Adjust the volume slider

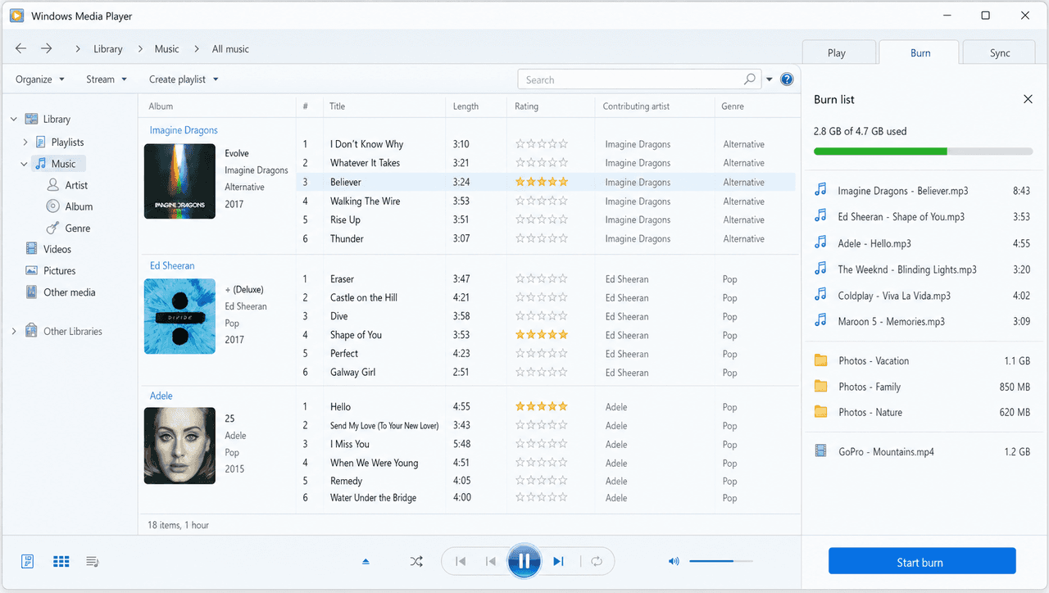click(x=721, y=561)
